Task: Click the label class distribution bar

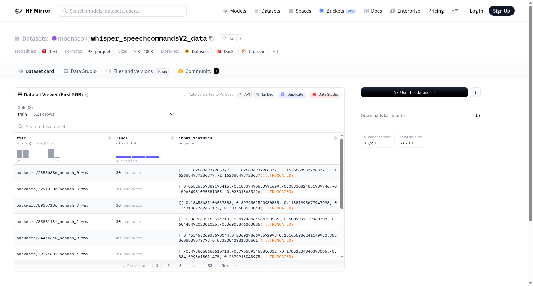Action: [137, 157]
